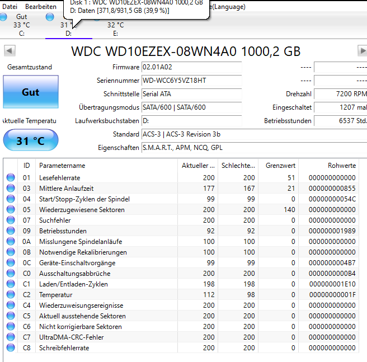Open the Bearbeiten menu
367x362 pixels.
(41, 7)
